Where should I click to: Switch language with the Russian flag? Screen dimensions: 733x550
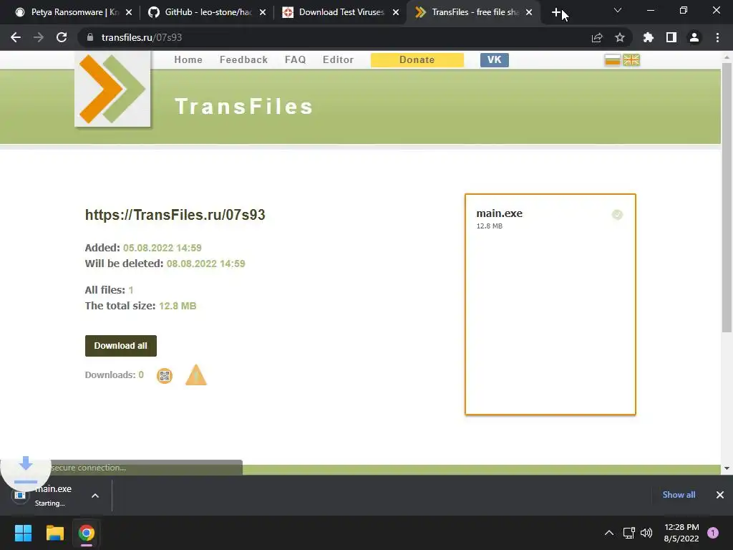(x=613, y=60)
